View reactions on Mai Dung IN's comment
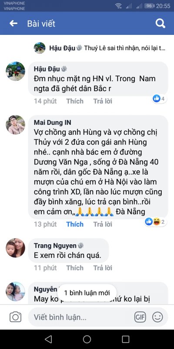Image resolution: width=174 pixels, height=349 pixels. 155,222
